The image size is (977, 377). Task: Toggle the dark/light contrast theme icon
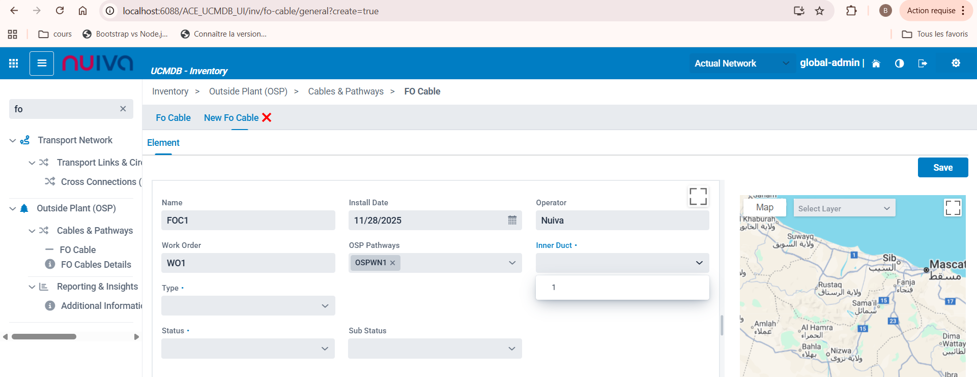tap(899, 64)
